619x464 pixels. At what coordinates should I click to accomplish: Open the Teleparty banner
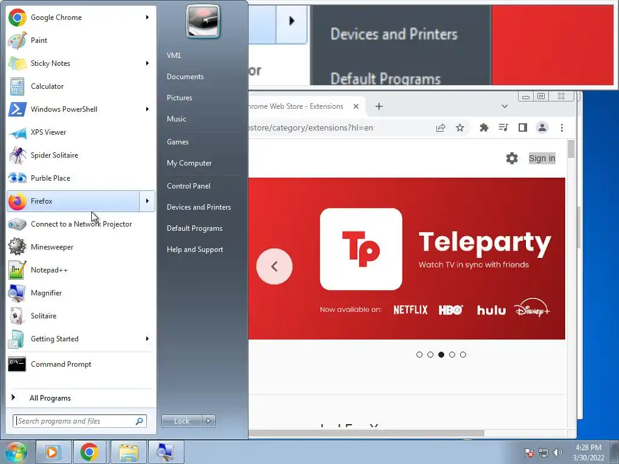(407, 259)
